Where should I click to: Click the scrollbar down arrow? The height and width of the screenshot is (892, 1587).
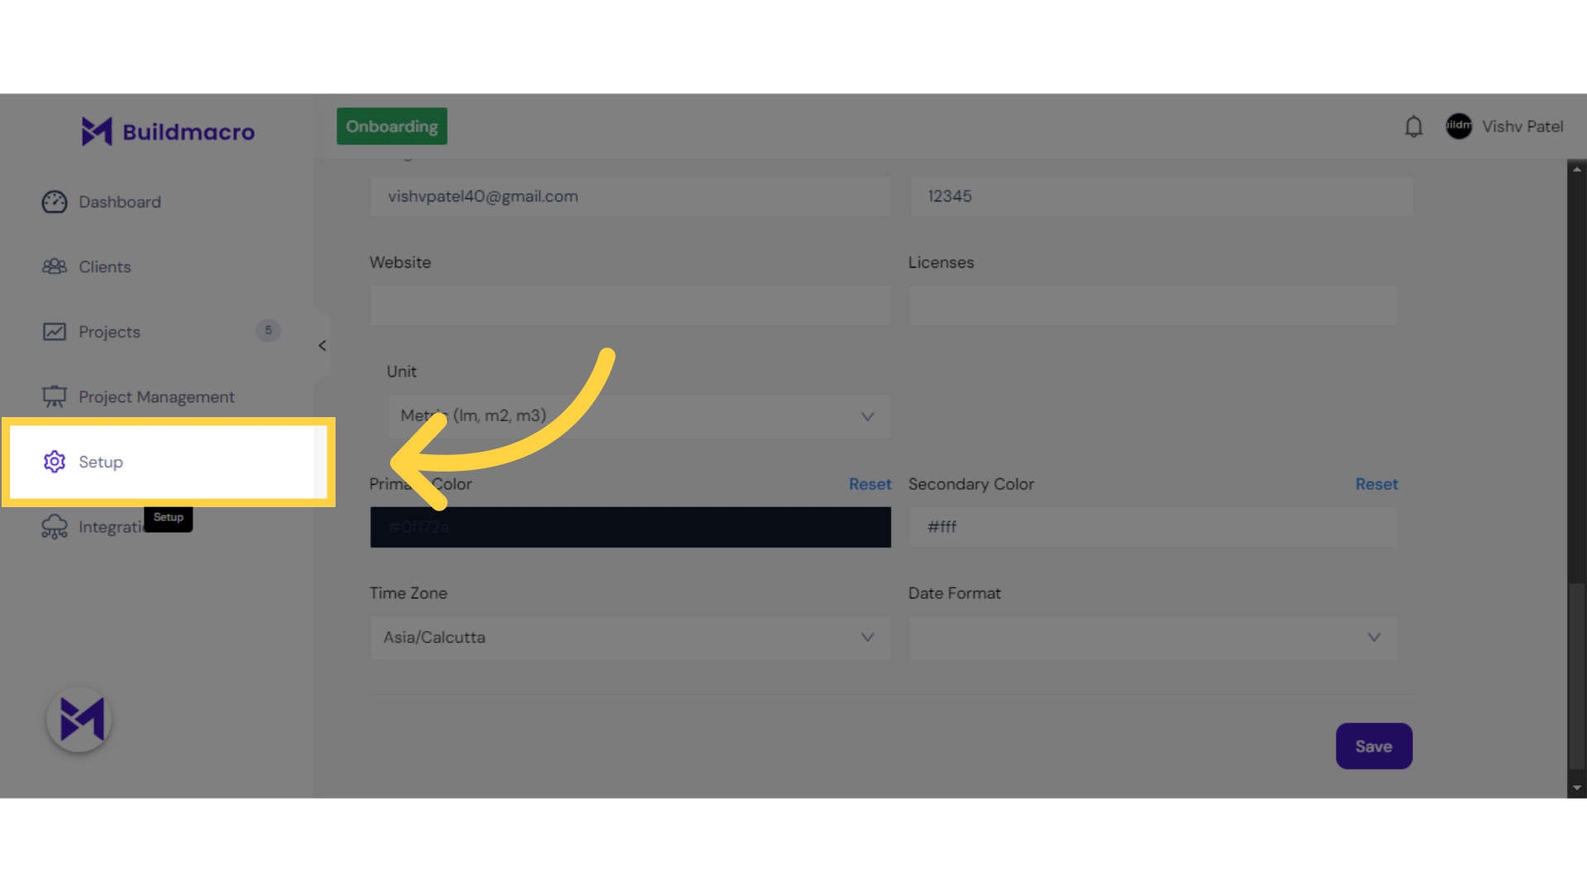coord(1577,788)
